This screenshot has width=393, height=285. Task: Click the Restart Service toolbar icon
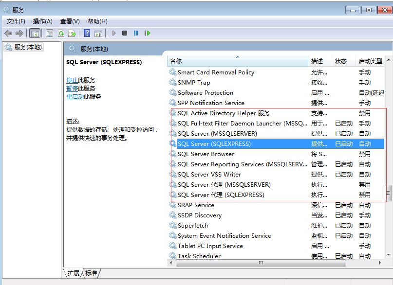tap(147, 33)
